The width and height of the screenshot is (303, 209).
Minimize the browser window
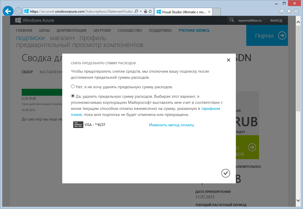(x=276, y=3)
